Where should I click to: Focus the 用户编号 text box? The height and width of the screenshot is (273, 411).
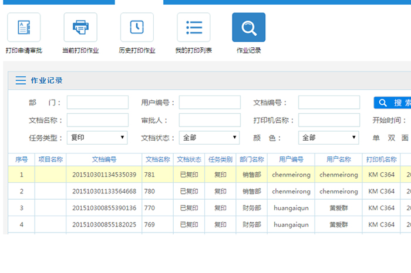tap(210, 103)
